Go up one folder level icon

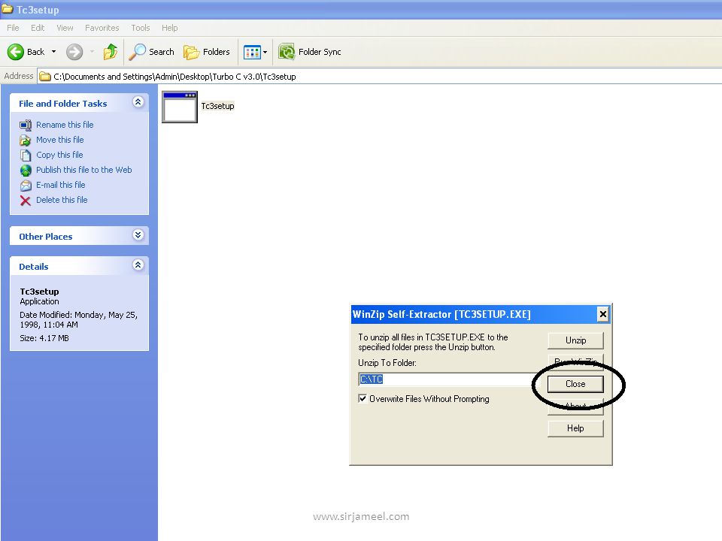110,52
